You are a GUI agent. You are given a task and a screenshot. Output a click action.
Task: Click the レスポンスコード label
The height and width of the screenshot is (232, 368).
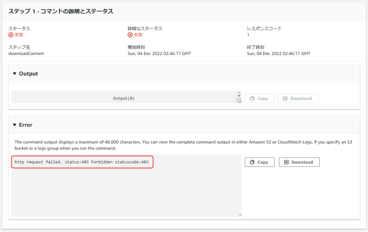click(264, 28)
